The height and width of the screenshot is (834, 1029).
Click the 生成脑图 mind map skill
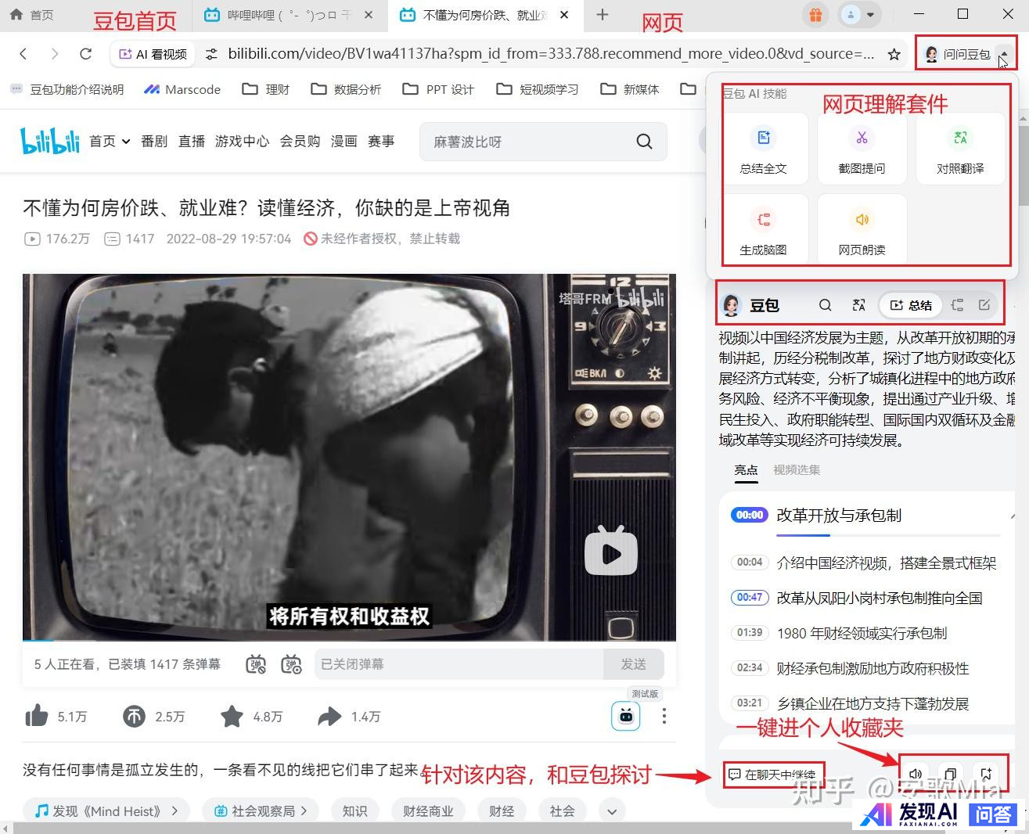(x=764, y=229)
